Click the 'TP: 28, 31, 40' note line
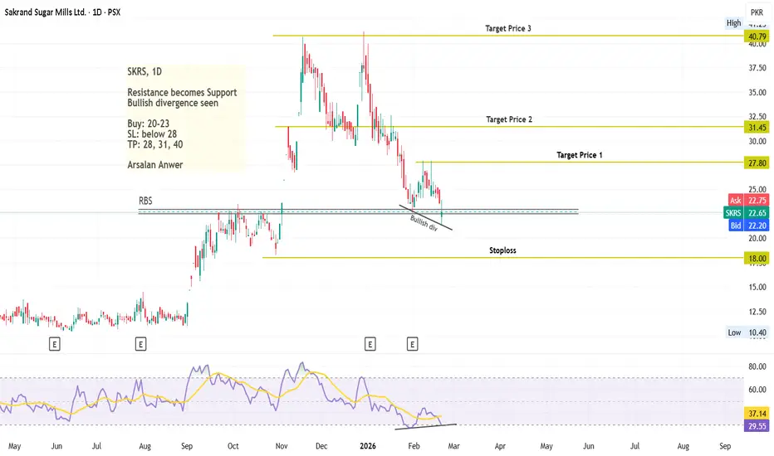This screenshot has width=774, height=456. pos(155,144)
